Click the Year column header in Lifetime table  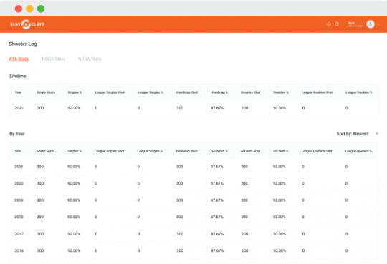[x=18, y=92]
